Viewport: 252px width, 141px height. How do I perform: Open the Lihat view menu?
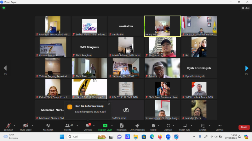coord(245,8)
